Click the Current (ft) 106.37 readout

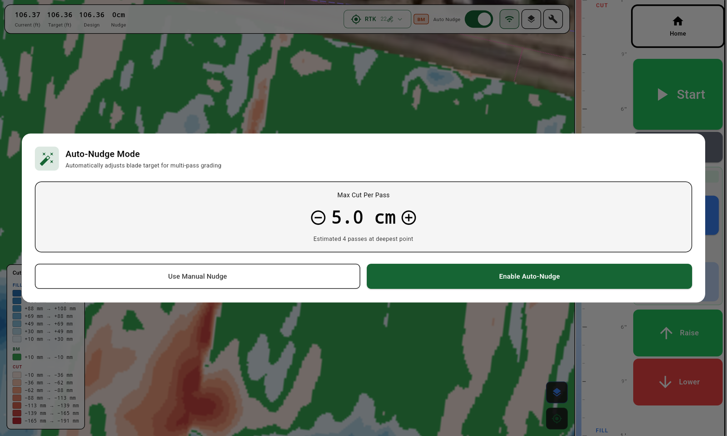tap(27, 19)
